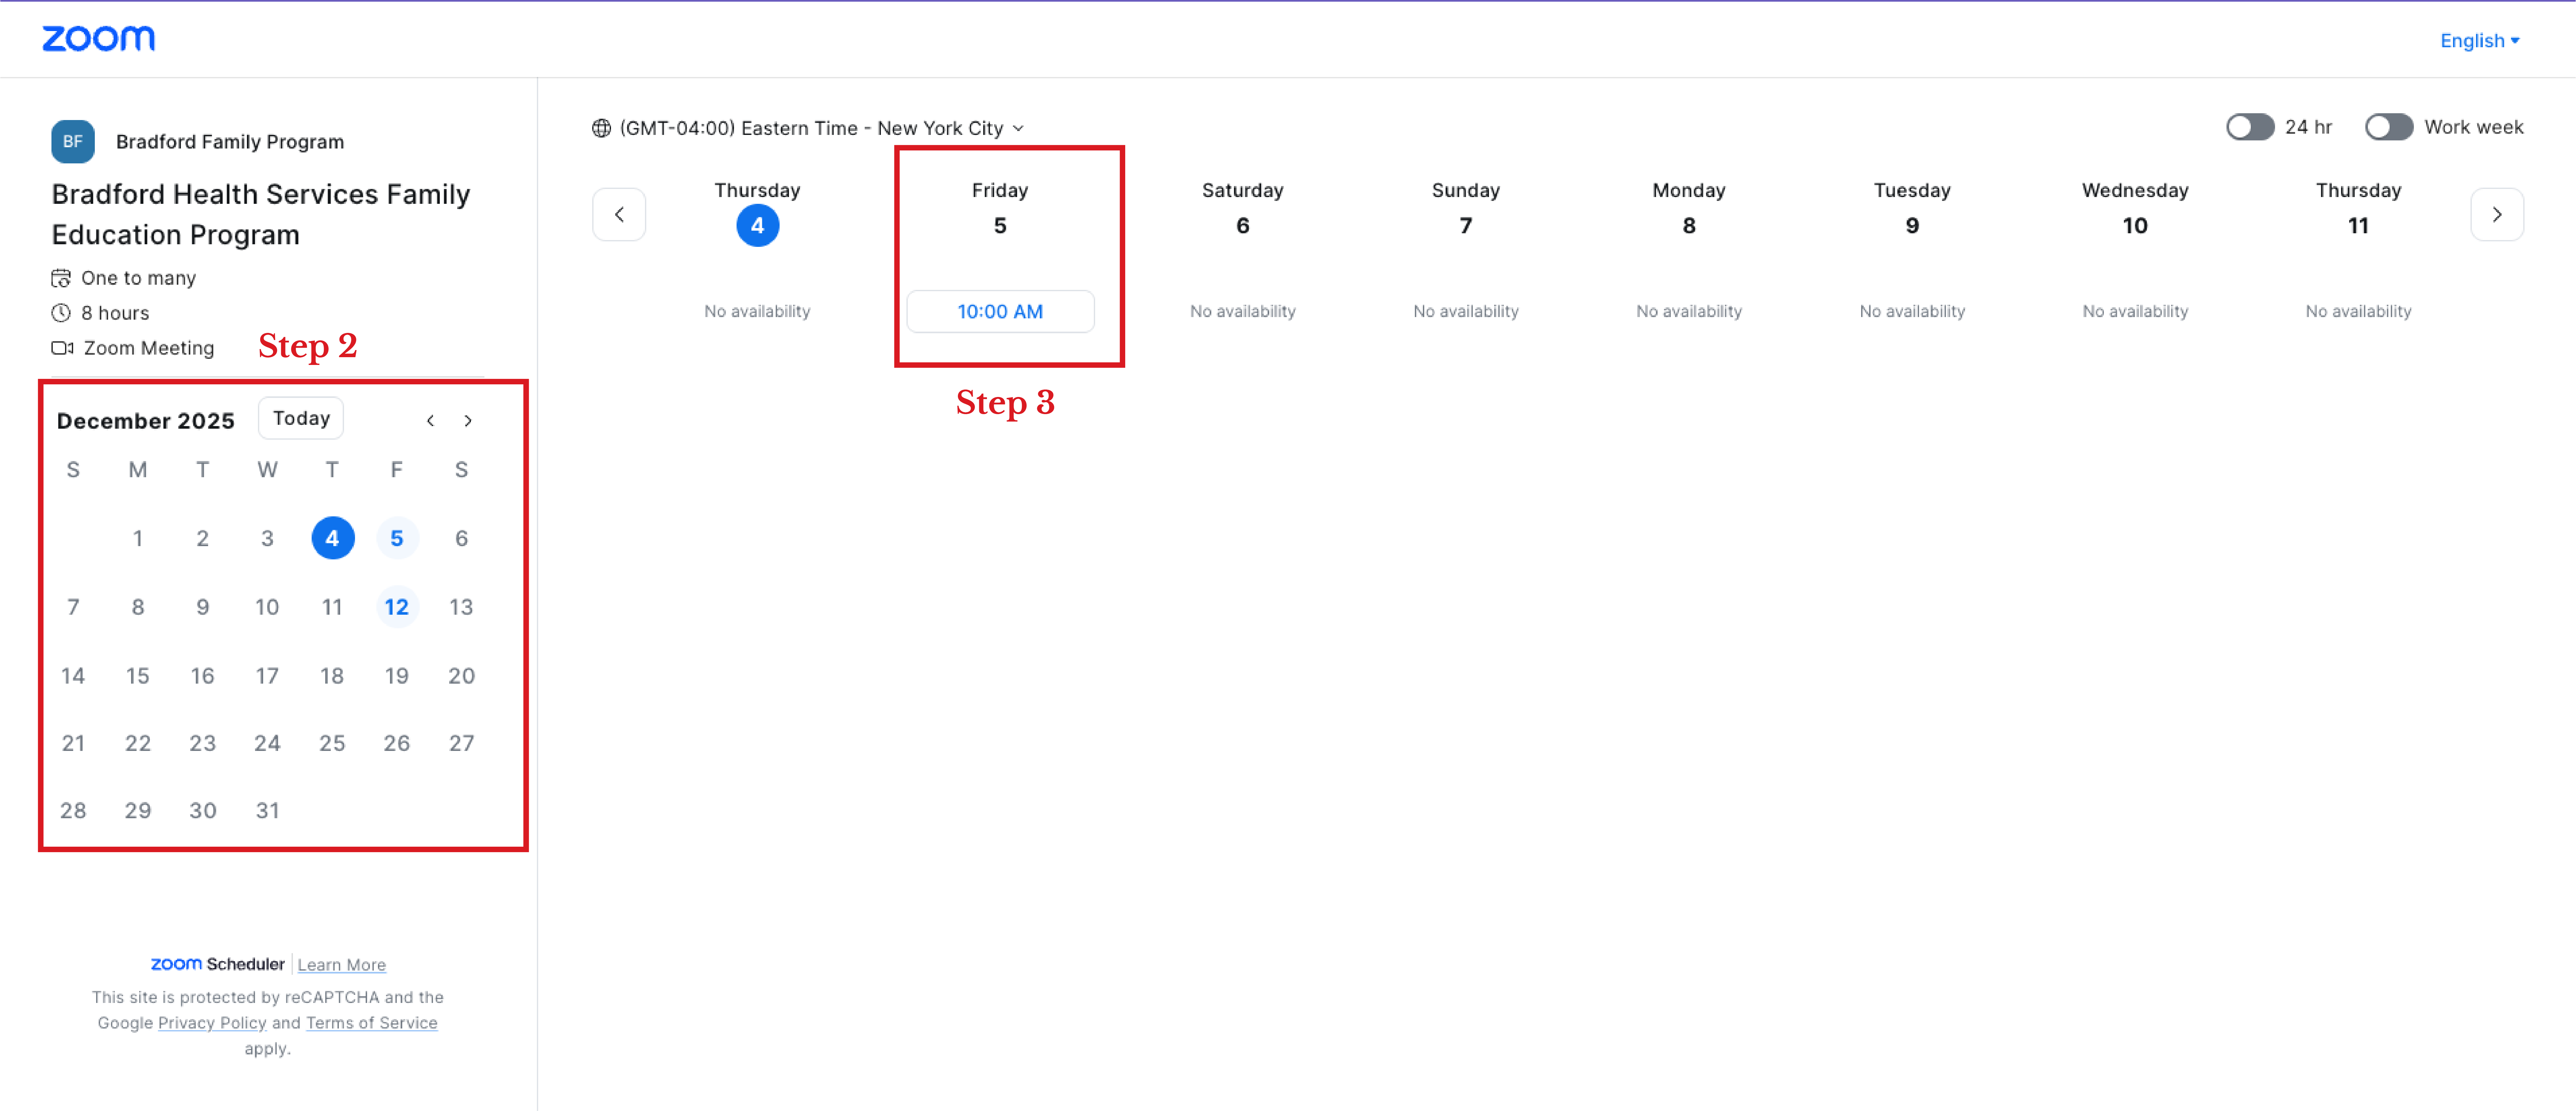
Task: Click the Zoom Meeting camera icon
Action: pos(62,348)
